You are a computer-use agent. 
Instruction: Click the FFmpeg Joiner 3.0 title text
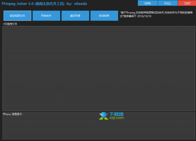point(18,4)
